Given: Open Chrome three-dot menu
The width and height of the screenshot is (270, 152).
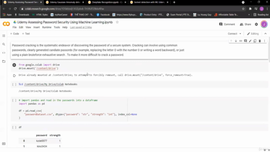Looking at the screenshot, I should [x=267, y=9].
